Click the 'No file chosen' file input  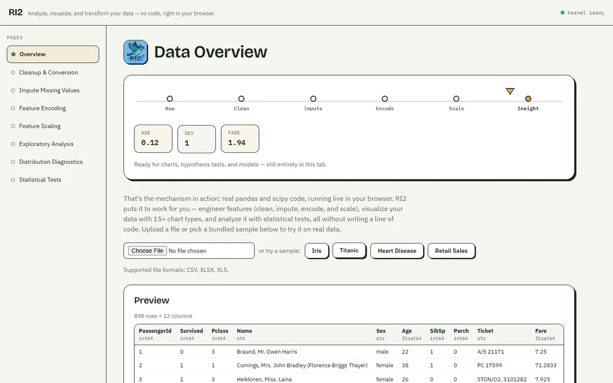188,251
